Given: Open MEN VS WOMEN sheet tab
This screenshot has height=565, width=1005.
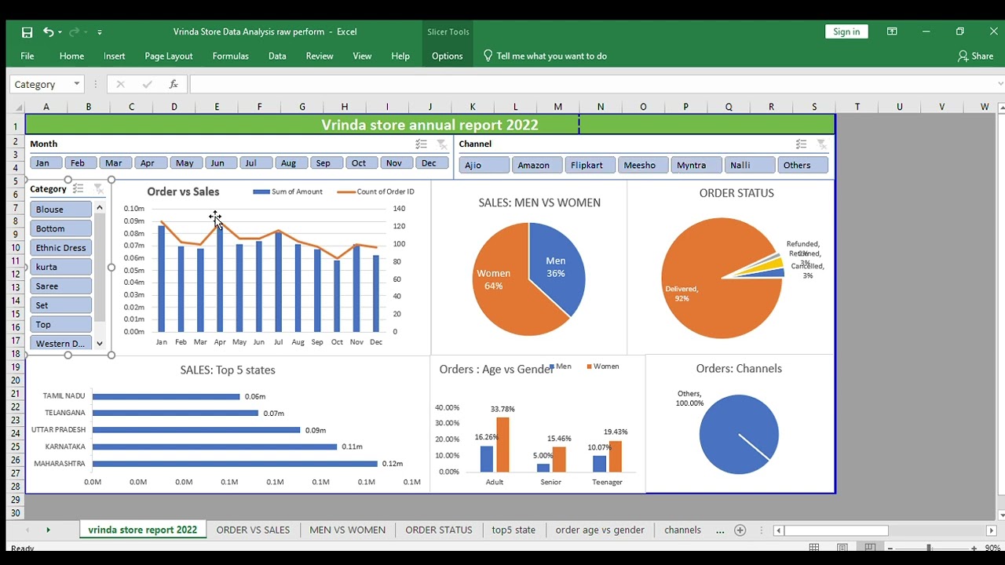Looking at the screenshot, I should [x=347, y=530].
